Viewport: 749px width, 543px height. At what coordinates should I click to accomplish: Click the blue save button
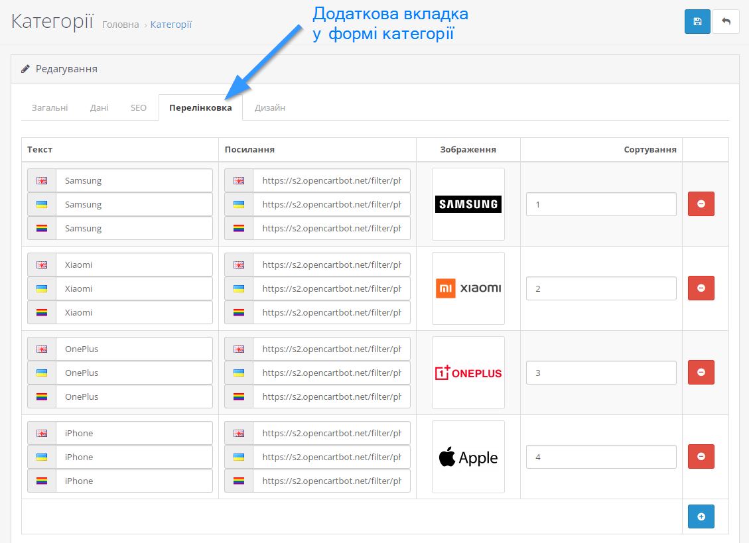click(x=697, y=21)
